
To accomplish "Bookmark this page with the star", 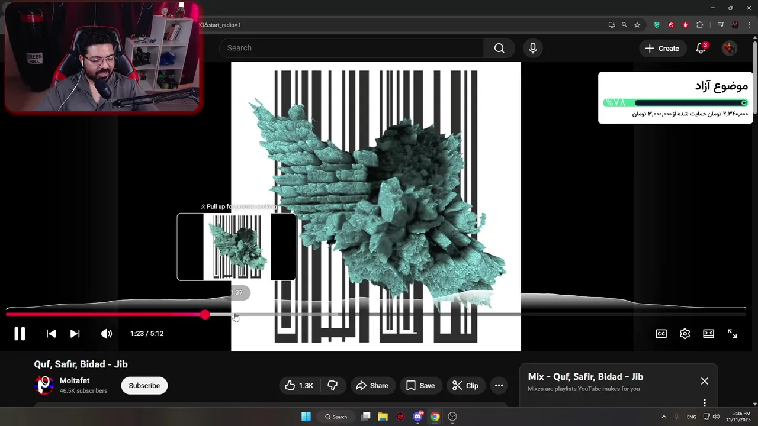I will [x=637, y=25].
